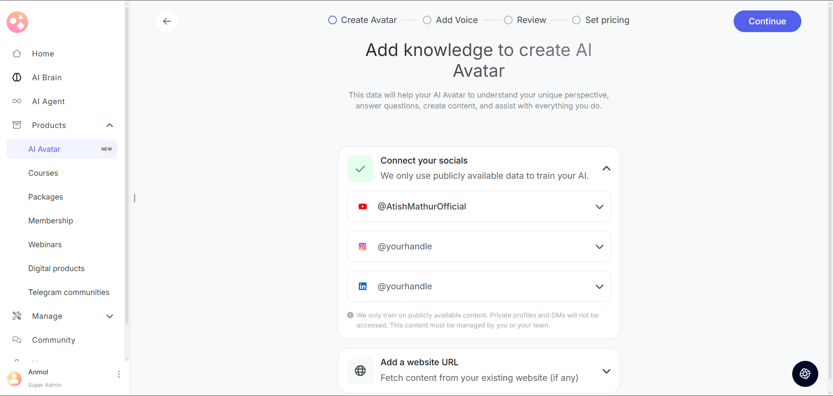Screen dimensions: 833x396
Task: Click the AI Agent infinity icon
Action: click(x=17, y=101)
